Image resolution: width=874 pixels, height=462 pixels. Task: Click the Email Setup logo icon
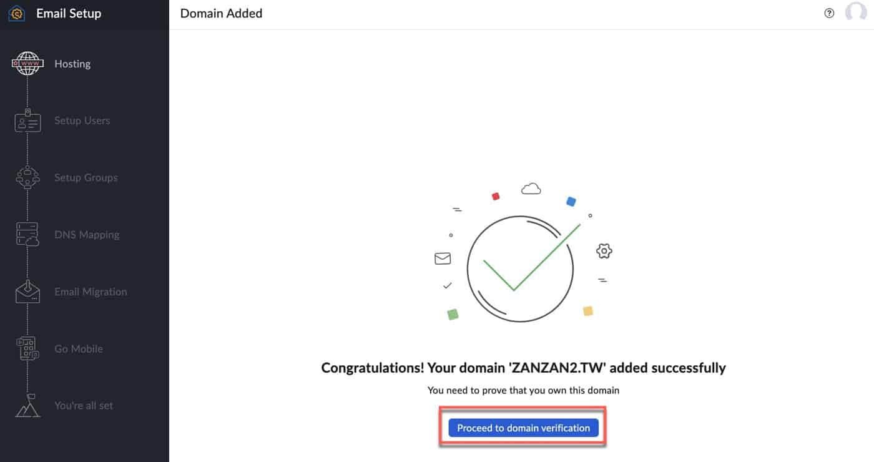17,13
